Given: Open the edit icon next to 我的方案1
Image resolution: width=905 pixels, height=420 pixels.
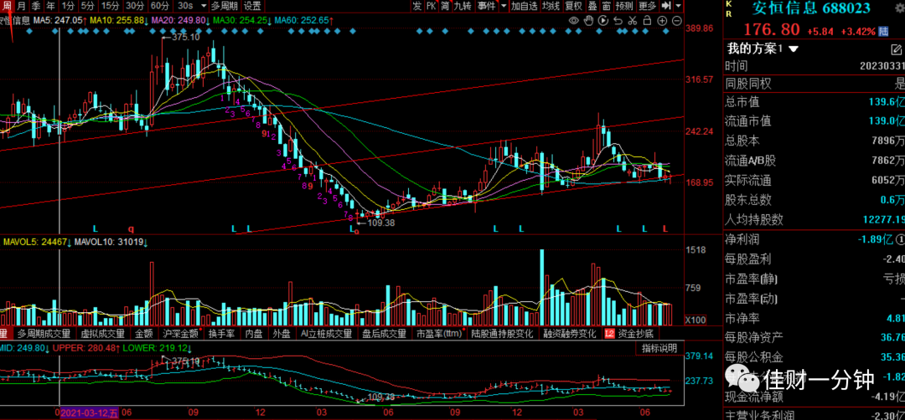Looking at the screenshot, I should (x=896, y=49).
